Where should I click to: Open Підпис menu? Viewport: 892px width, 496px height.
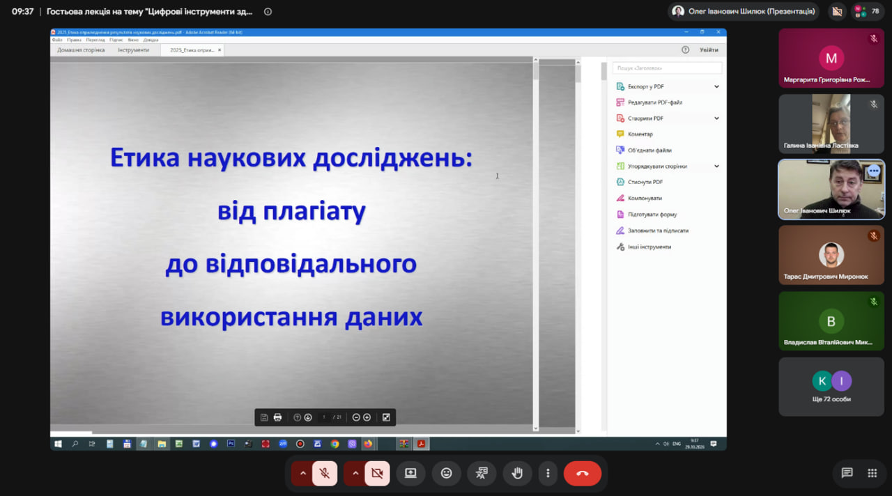click(116, 40)
